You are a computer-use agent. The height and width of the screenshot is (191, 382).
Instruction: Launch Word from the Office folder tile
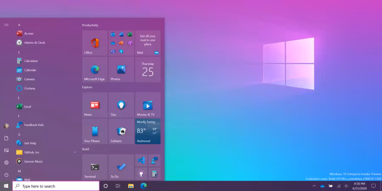pos(121,35)
